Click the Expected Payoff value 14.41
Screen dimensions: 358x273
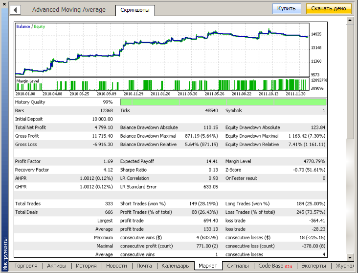click(x=212, y=161)
